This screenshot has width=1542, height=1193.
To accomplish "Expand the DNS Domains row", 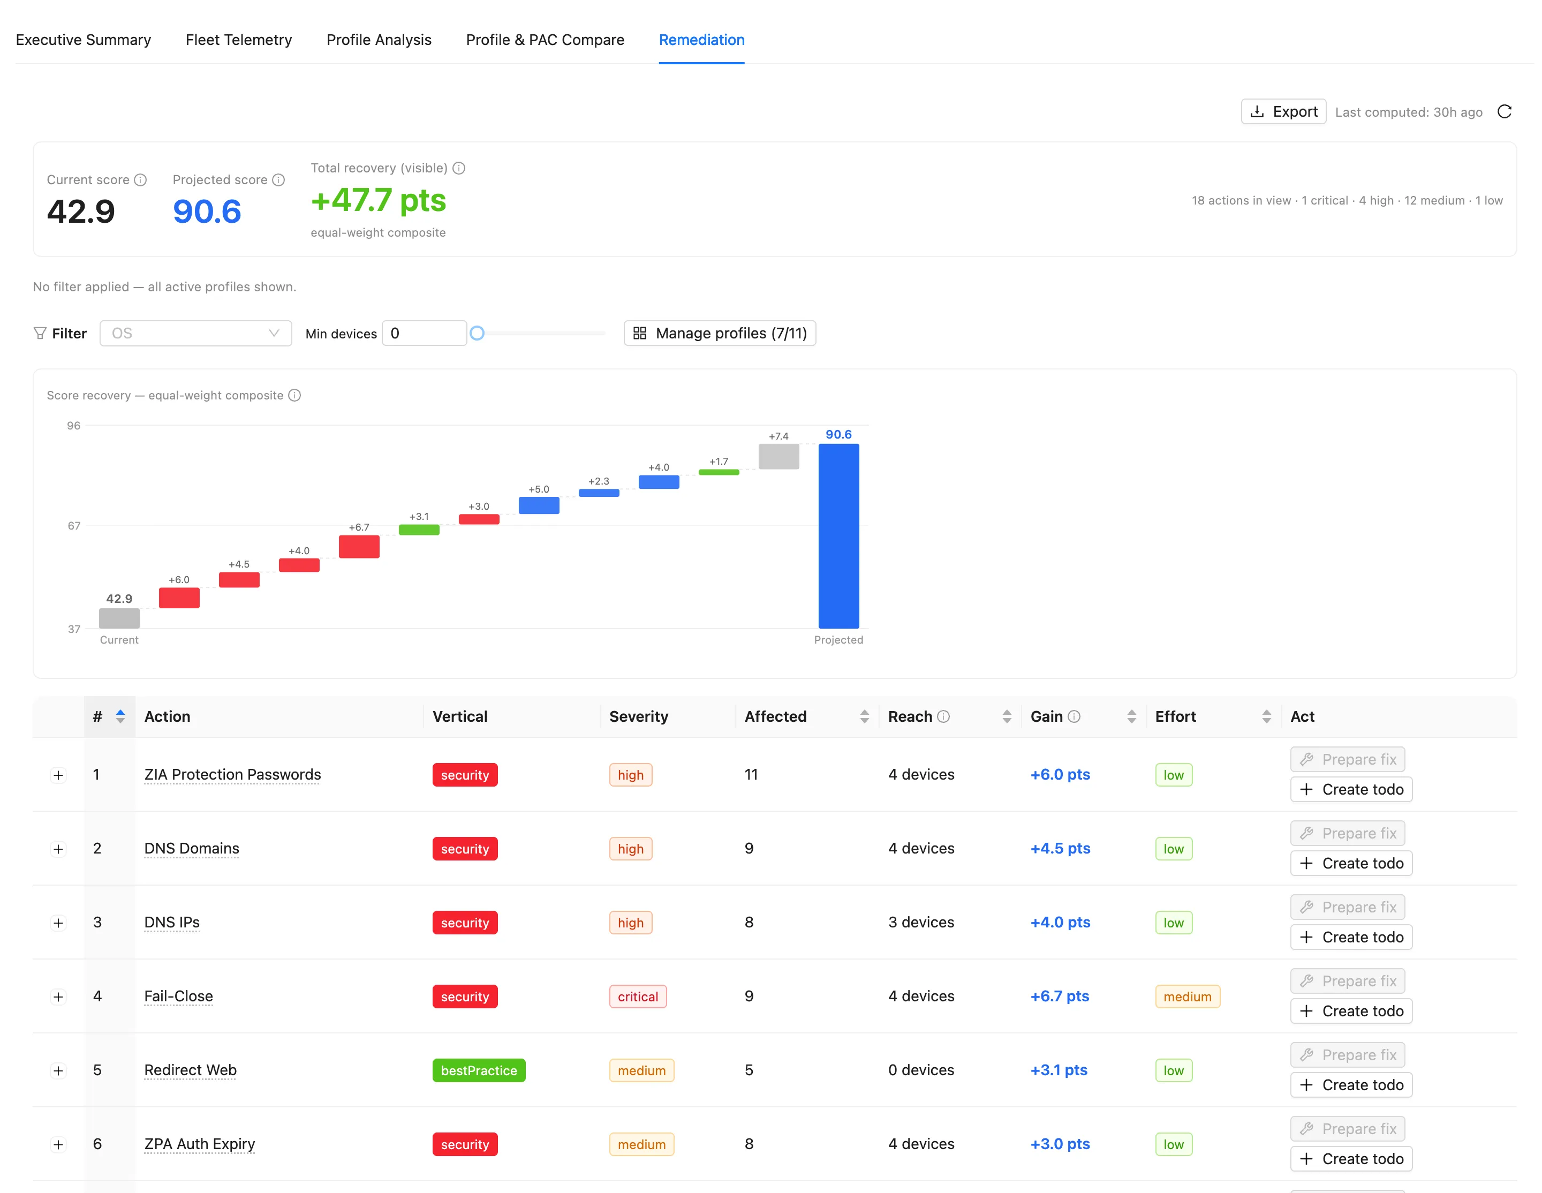I will (x=58, y=849).
